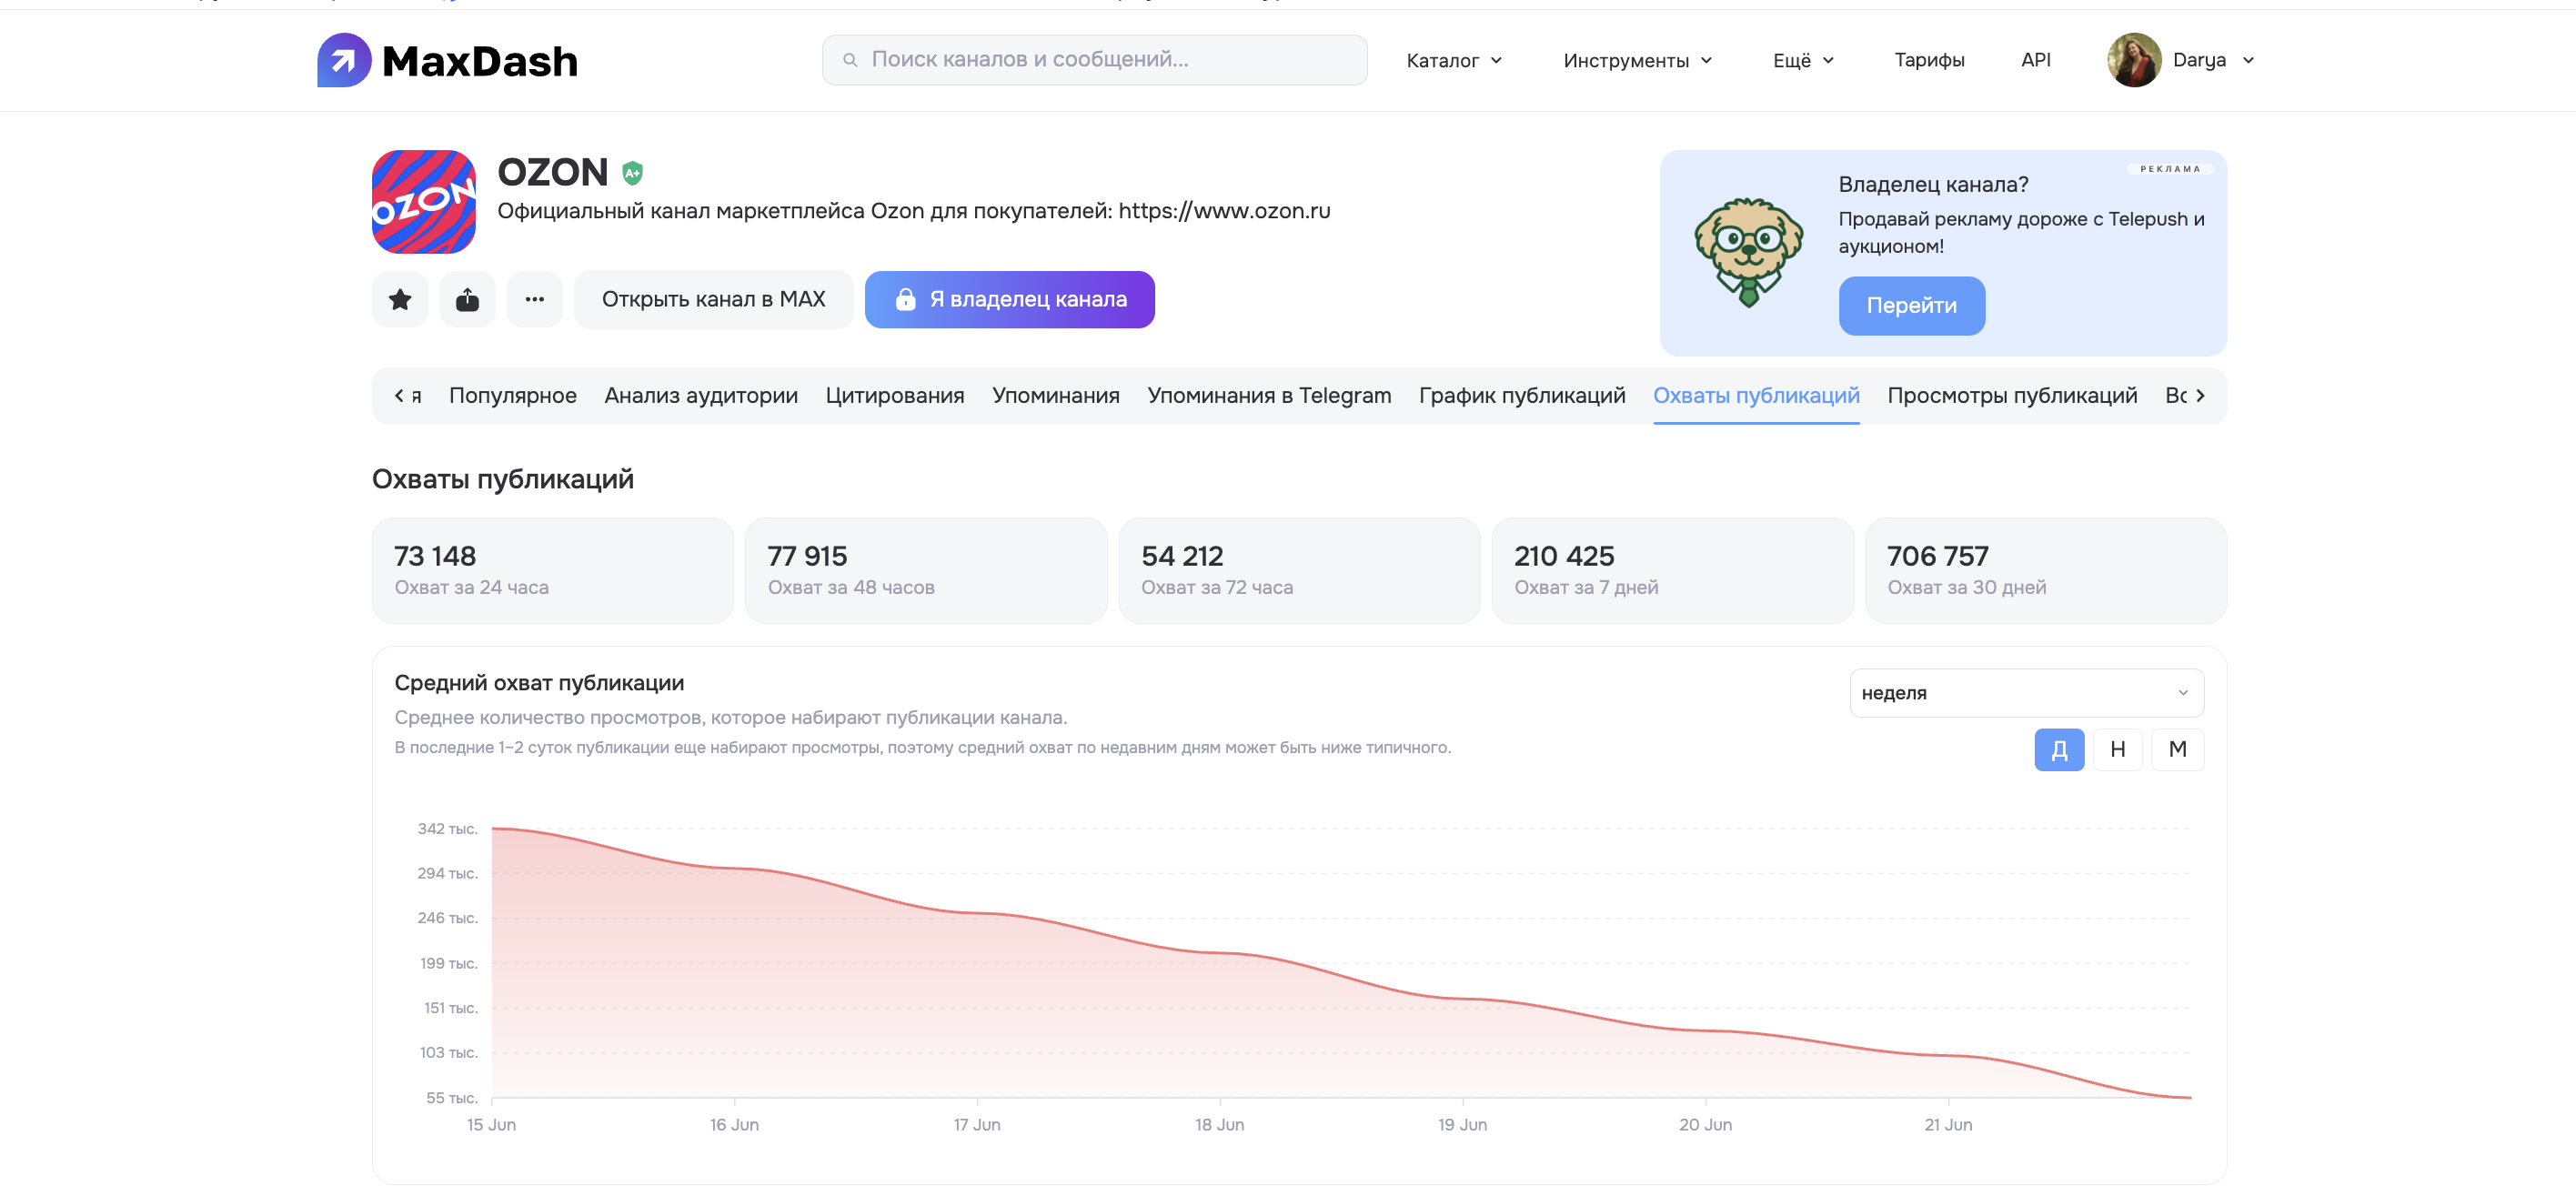This screenshot has height=1186, width=2576.
Task: Click the 21 Jun chart axis label
Action: click(1948, 1125)
